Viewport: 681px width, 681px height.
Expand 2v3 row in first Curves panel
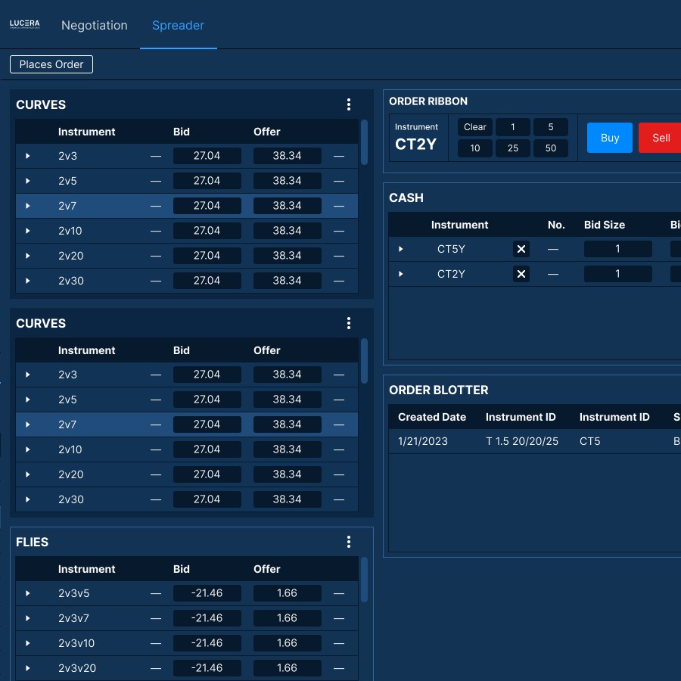point(28,156)
